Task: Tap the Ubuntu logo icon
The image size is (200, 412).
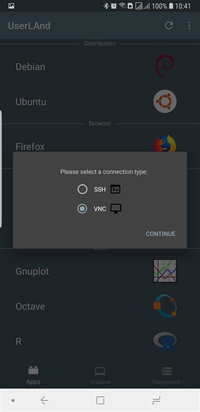Action: pos(165,102)
